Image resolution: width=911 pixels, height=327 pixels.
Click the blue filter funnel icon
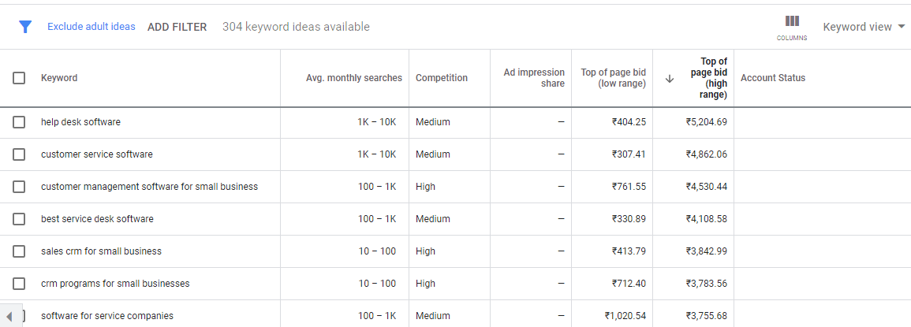25,27
